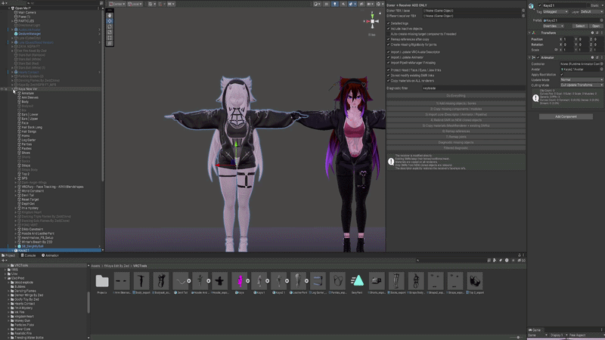This screenshot has width=605, height=340.
Task: Select the Move tool in scene toolbar
Action: [110, 21]
